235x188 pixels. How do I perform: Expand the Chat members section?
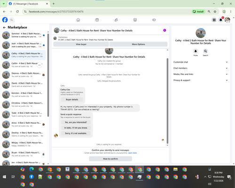[x=201, y=68]
